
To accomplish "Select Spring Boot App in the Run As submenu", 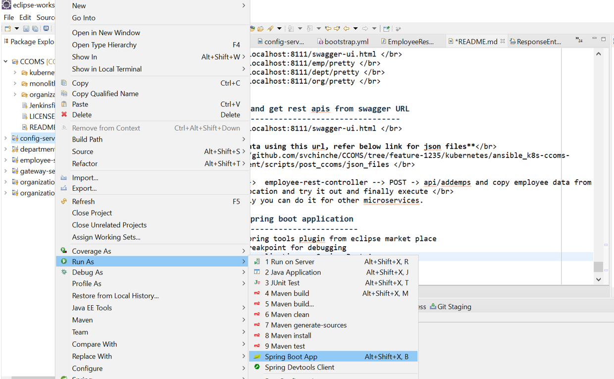I will coord(333,357).
